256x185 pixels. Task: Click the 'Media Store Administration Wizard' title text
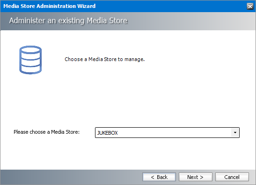pos(50,6)
